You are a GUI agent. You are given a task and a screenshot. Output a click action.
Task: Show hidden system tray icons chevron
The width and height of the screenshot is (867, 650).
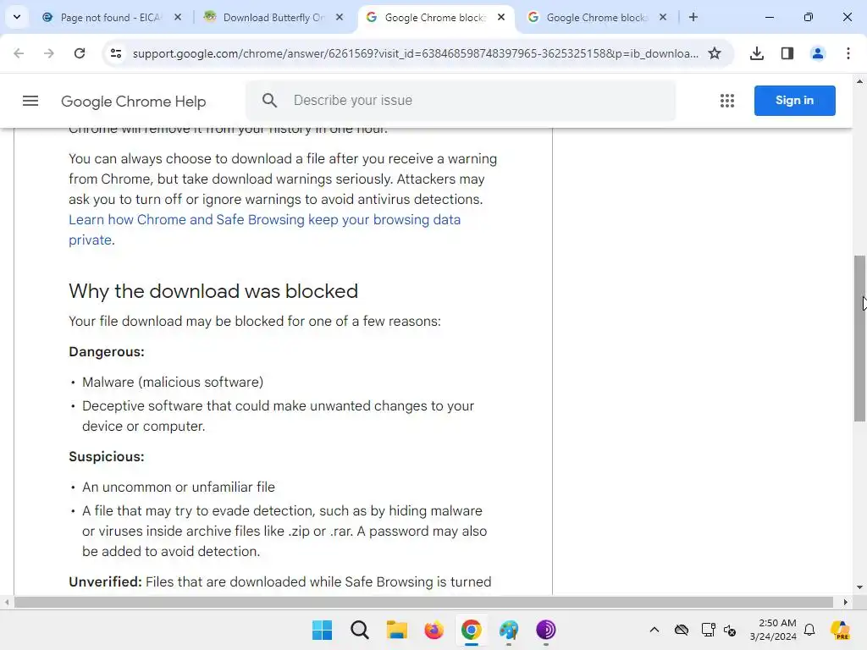654,630
